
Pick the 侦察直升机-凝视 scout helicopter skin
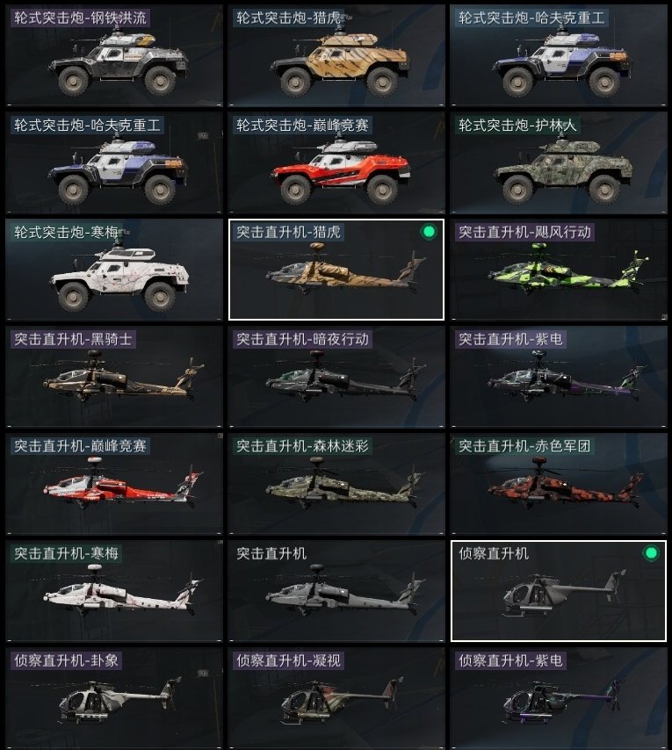click(336, 698)
